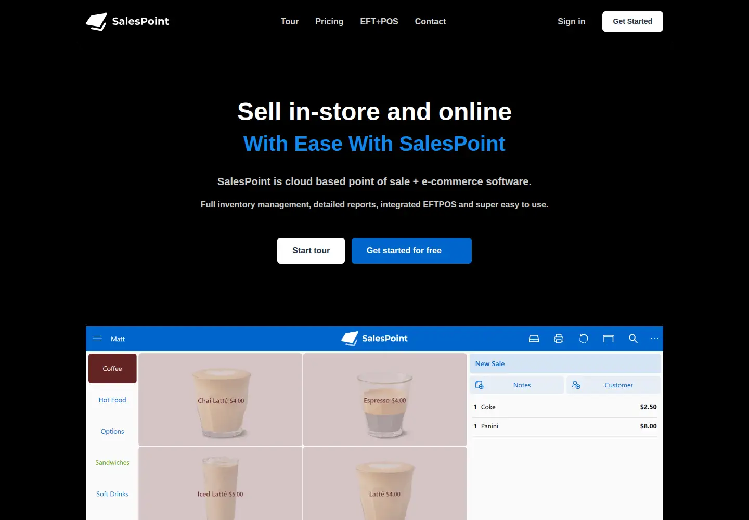Select the Hot Food category
The height and width of the screenshot is (520, 749).
click(112, 400)
